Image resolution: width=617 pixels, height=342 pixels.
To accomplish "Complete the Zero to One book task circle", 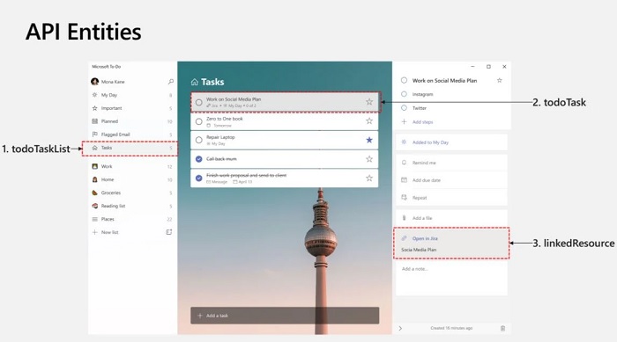I will [198, 121].
